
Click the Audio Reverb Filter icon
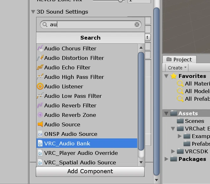click(40, 105)
